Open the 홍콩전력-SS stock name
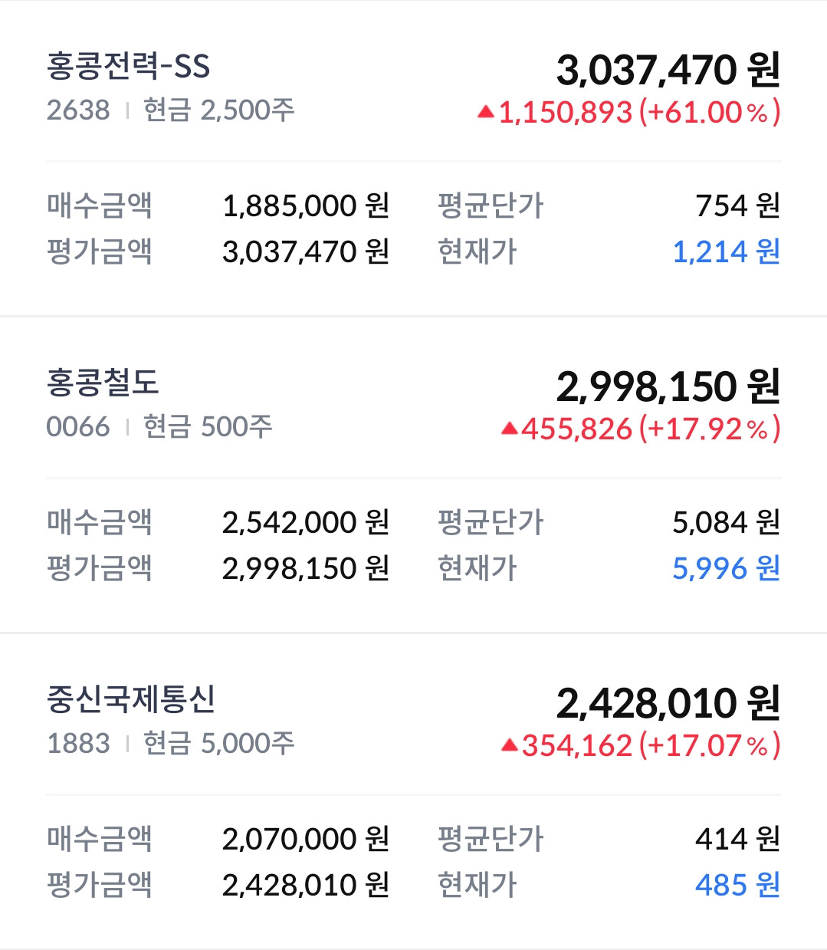Screen dimensions: 827x950 (128, 66)
